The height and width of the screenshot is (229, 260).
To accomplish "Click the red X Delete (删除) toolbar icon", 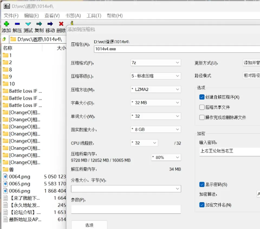I will pos(61,24).
